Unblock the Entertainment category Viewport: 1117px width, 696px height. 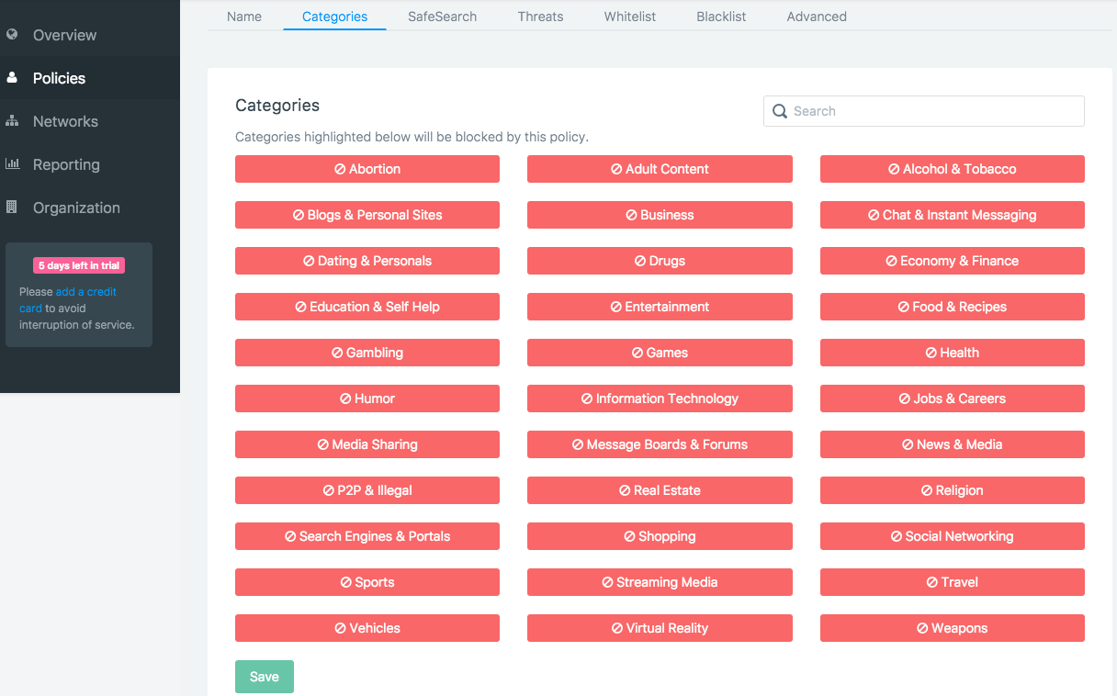coord(660,307)
